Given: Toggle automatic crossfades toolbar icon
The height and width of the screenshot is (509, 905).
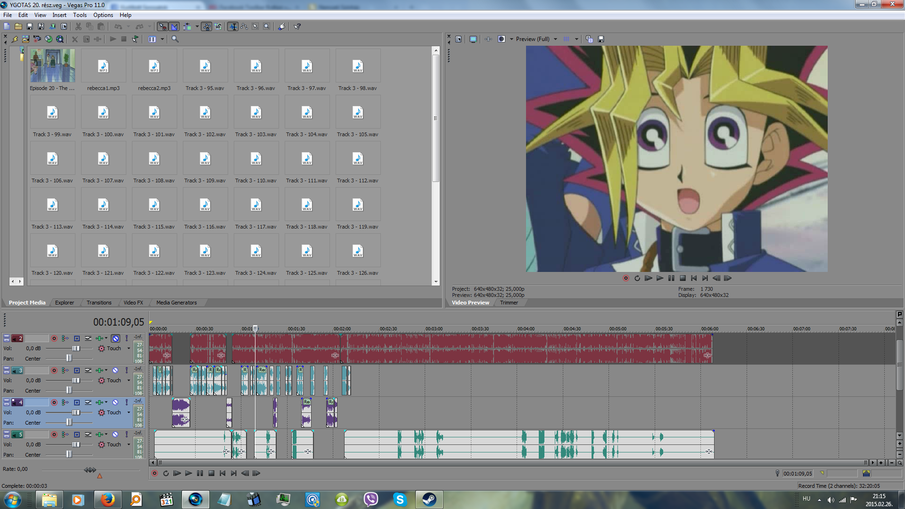Looking at the screenshot, I should (174, 26).
